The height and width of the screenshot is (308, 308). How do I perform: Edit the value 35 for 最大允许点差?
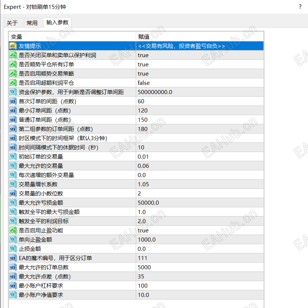pos(200,277)
